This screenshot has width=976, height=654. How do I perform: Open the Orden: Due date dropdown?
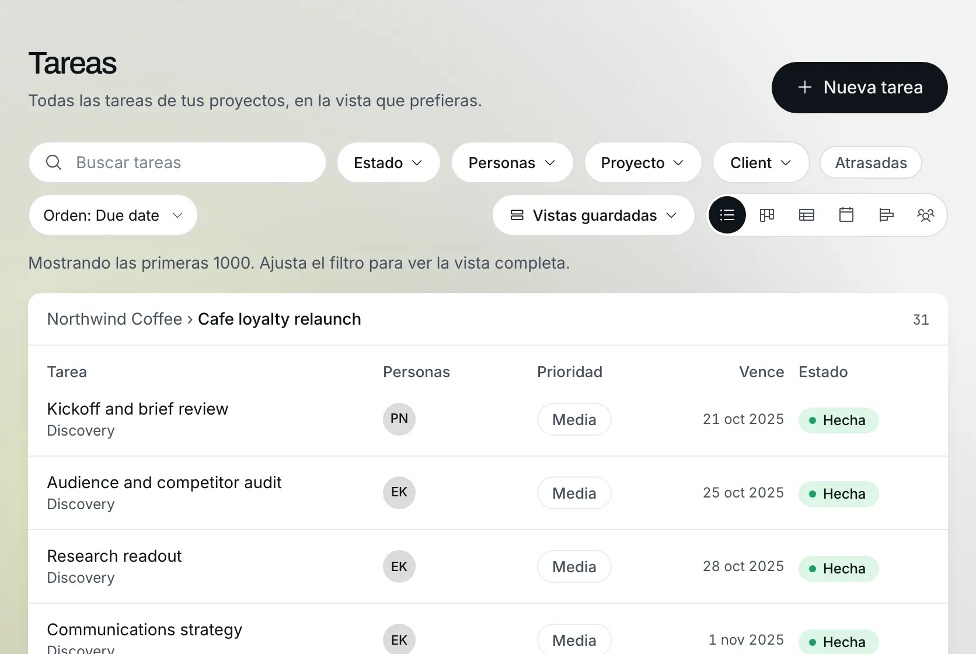[x=113, y=215]
